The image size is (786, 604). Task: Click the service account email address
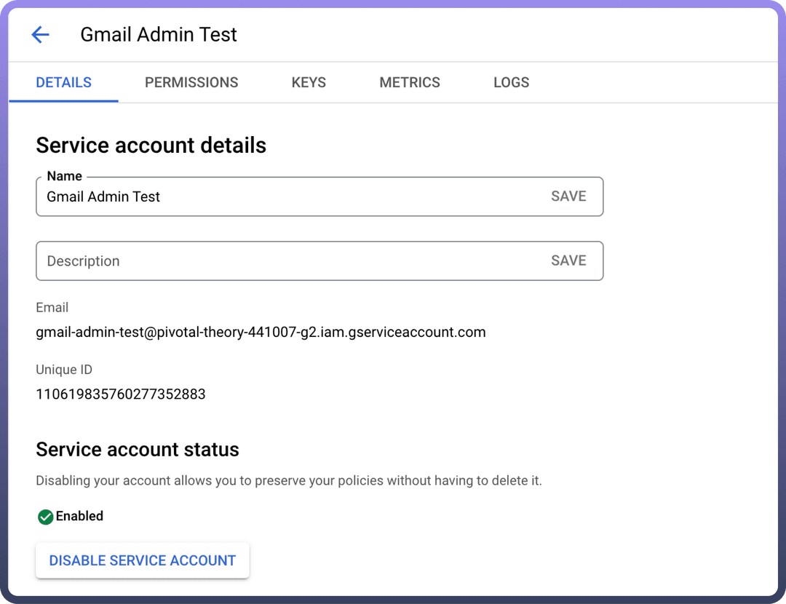[261, 333]
